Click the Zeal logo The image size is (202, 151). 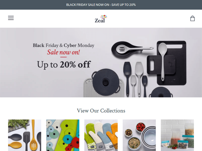101,19
